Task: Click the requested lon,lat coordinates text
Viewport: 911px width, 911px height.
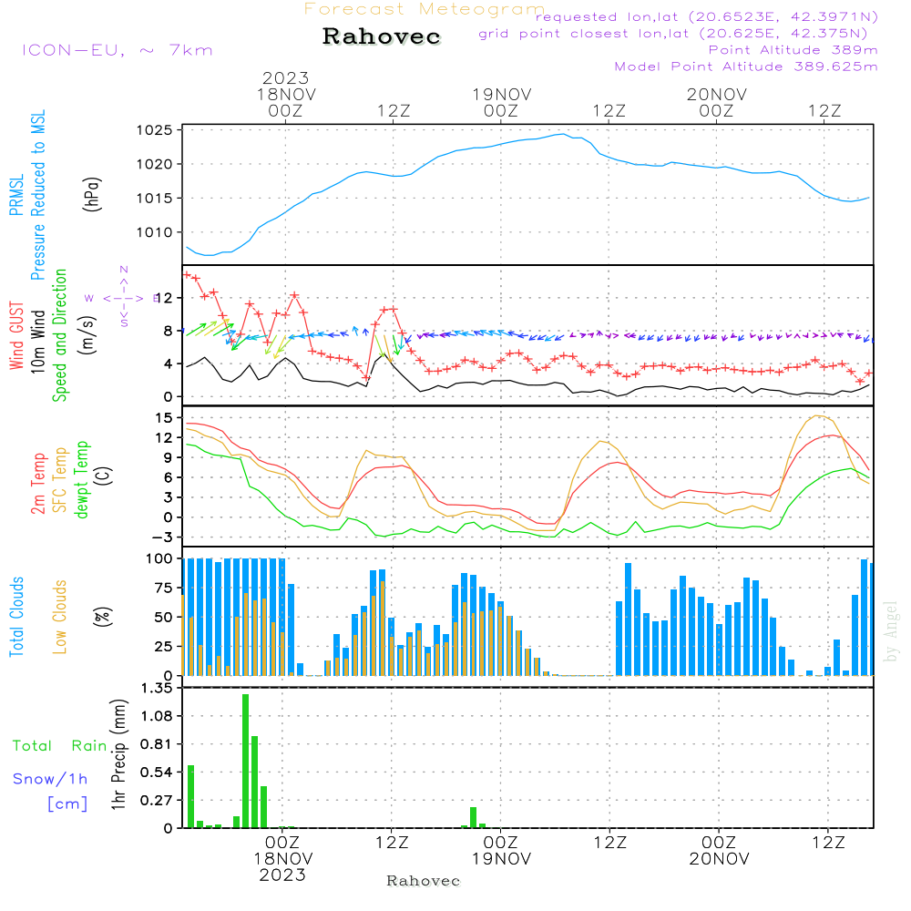Action: click(x=706, y=17)
